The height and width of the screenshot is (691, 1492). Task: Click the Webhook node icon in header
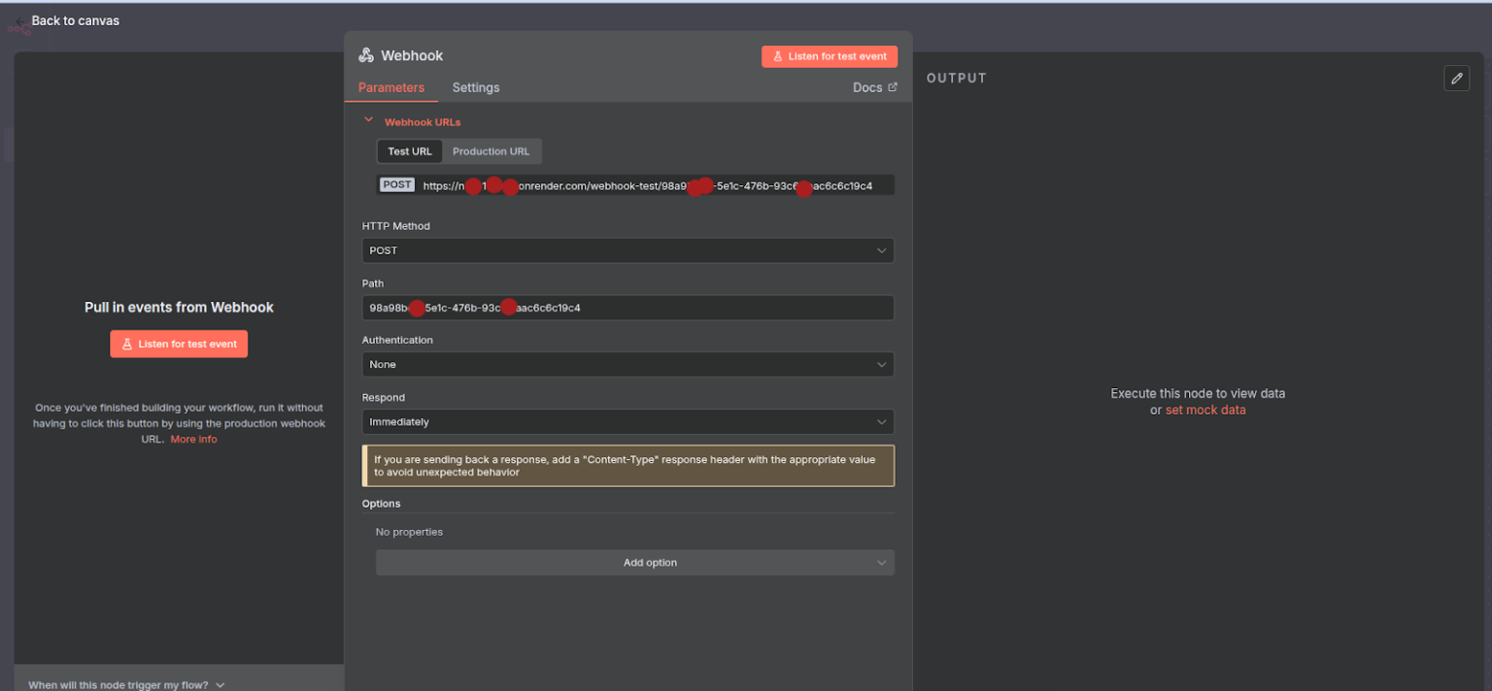click(x=366, y=55)
